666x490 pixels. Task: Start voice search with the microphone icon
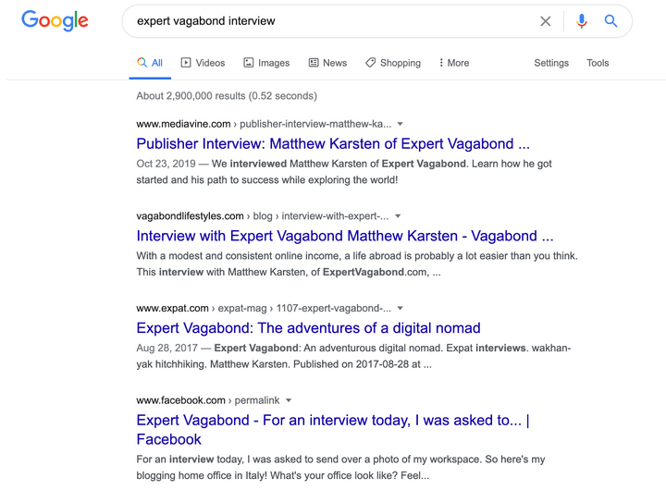(581, 21)
